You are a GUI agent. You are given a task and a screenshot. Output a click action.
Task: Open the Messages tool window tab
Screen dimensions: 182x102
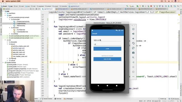69,99
